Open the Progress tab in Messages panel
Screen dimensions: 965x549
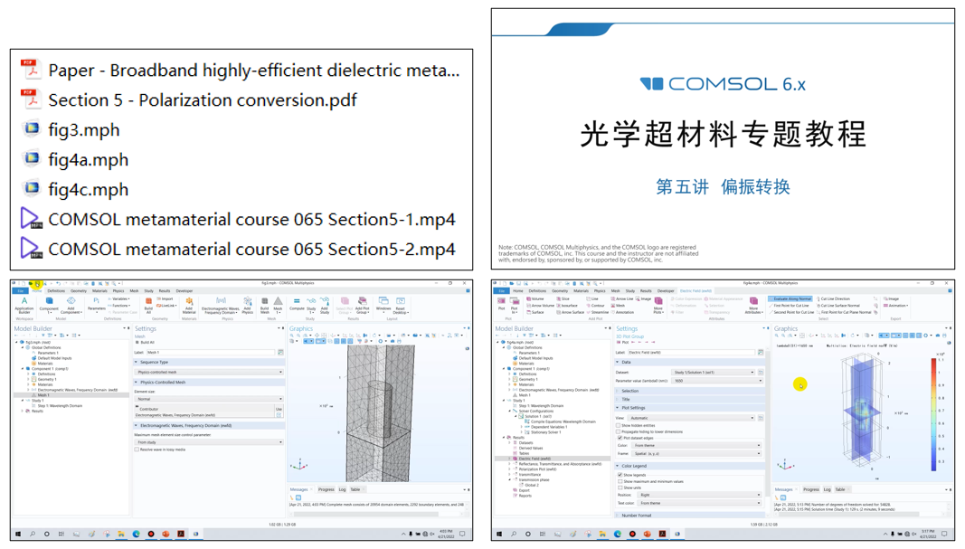811,489
